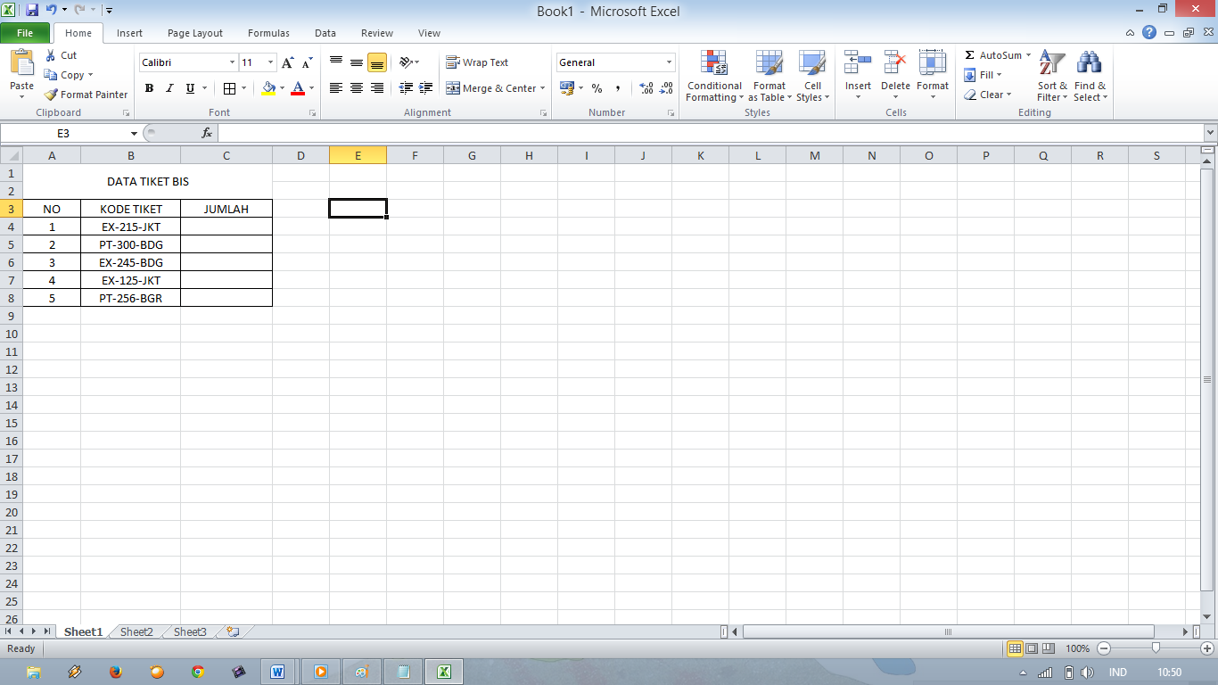The image size is (1218, 685).
Task: Toggle Center alignment
Action: [x=356, y=88]
